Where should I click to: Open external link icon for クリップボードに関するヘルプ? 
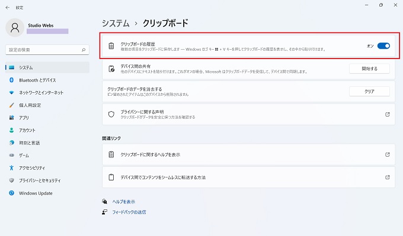tap(388, 155)
